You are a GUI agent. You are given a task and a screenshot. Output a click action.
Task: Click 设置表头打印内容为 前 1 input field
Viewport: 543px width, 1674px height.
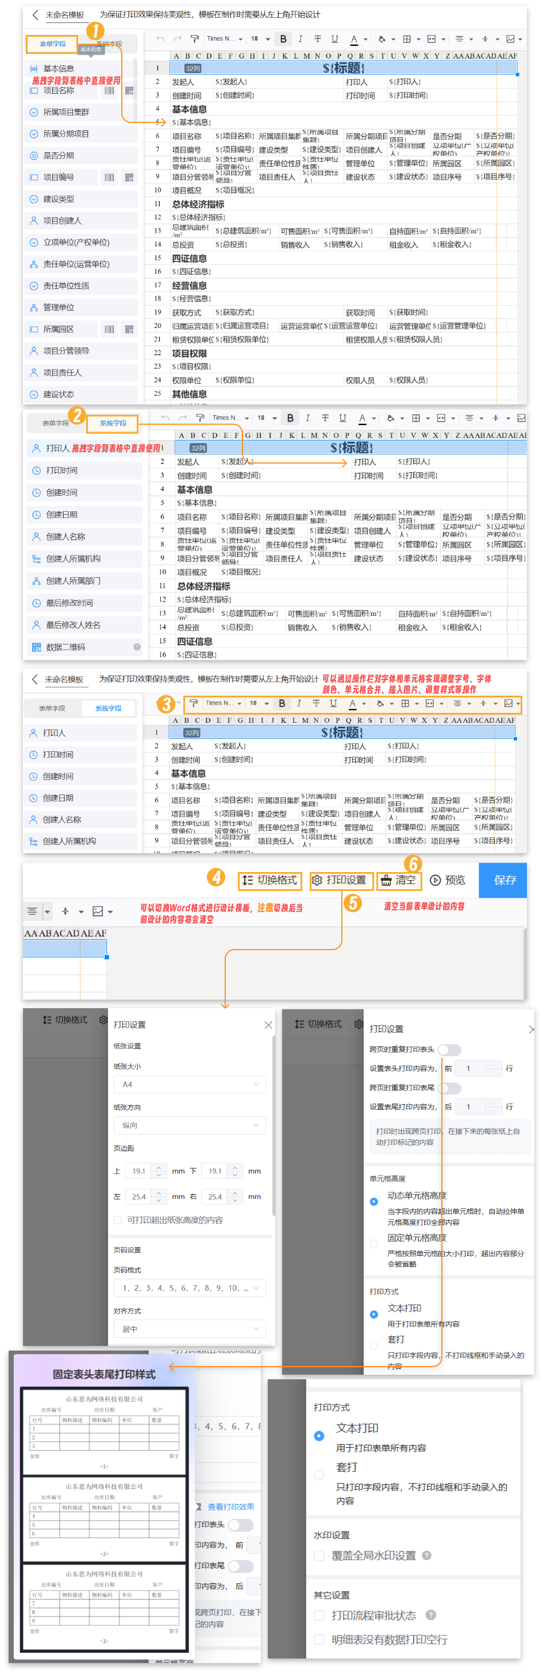click(478, 1069)
